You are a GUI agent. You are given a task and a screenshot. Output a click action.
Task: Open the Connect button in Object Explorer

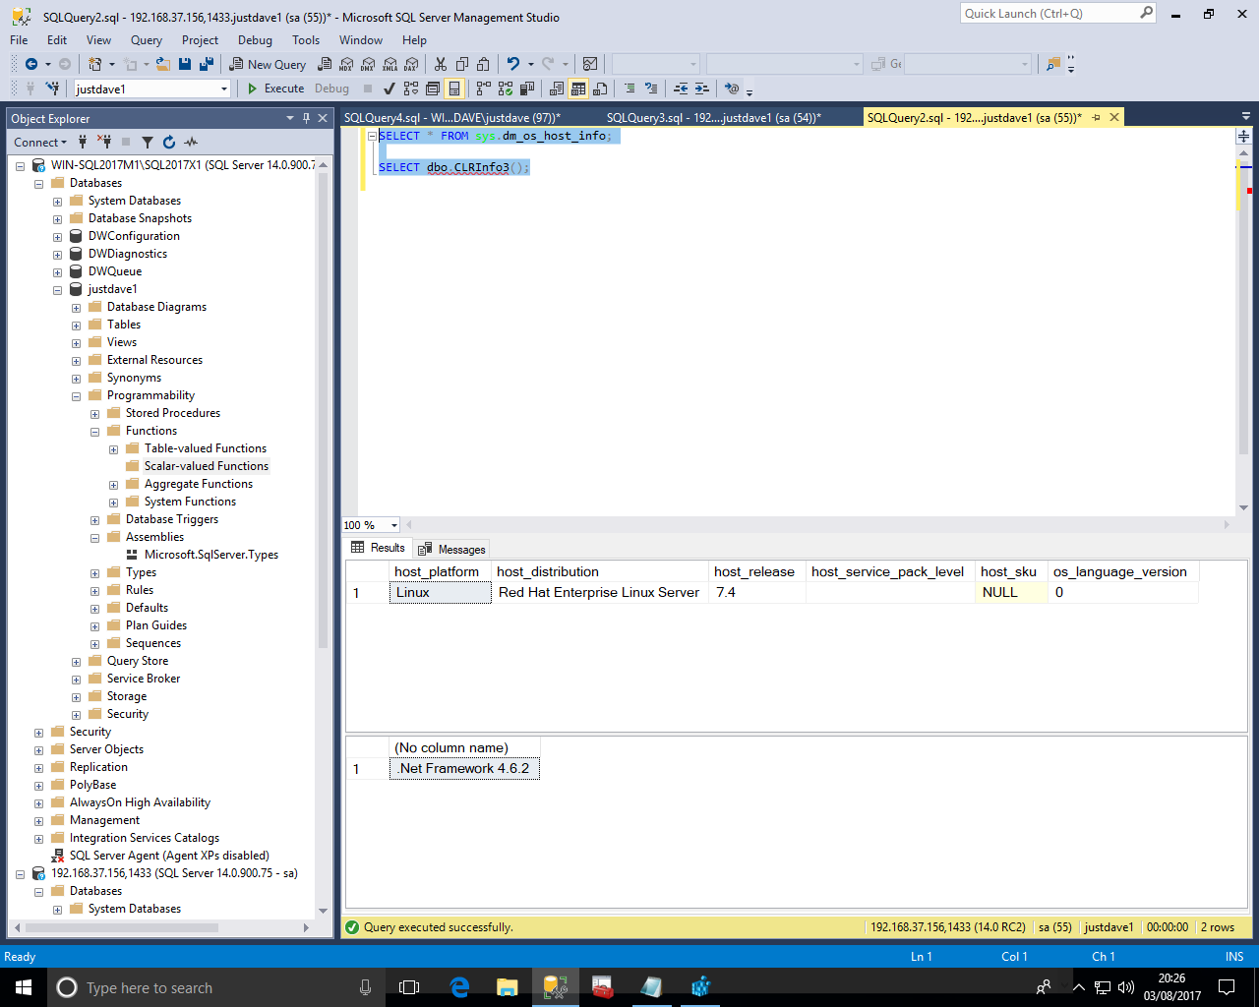(x=40, y=143)
